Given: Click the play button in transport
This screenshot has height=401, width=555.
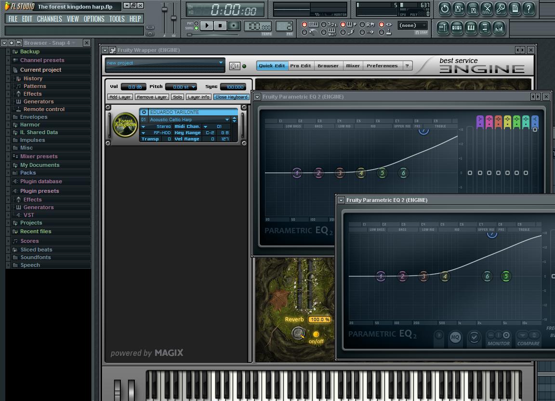Looking at the screenshot, I should point(207,25).
